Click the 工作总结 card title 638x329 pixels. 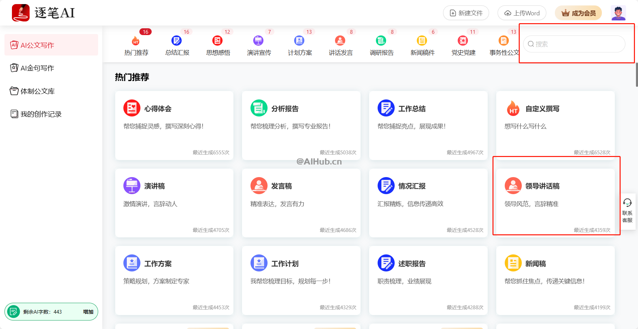(x=412, y=109)
